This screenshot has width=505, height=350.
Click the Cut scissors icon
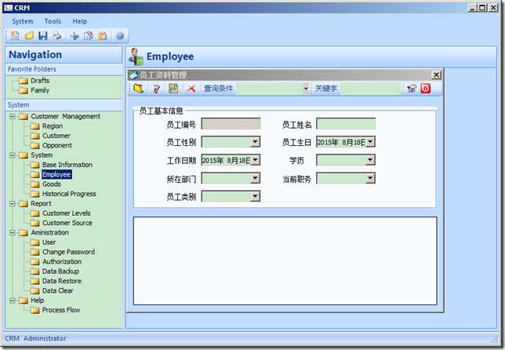(x=74, y=36)
